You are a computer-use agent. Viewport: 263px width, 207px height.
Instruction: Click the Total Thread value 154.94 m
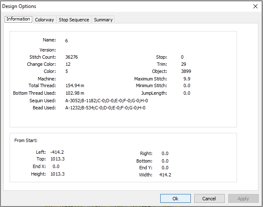tap(75, 85)
